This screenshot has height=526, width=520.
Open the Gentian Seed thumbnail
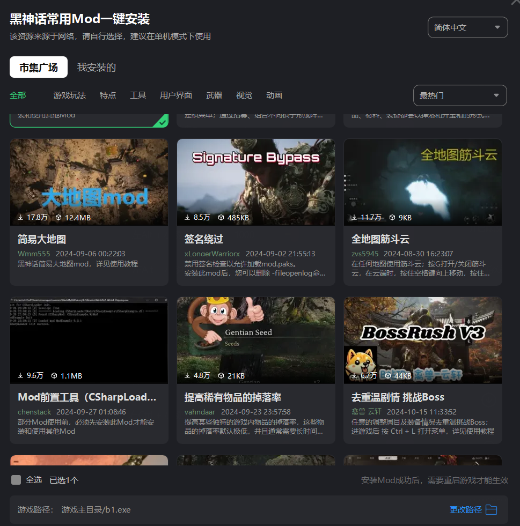click(256, 340)
